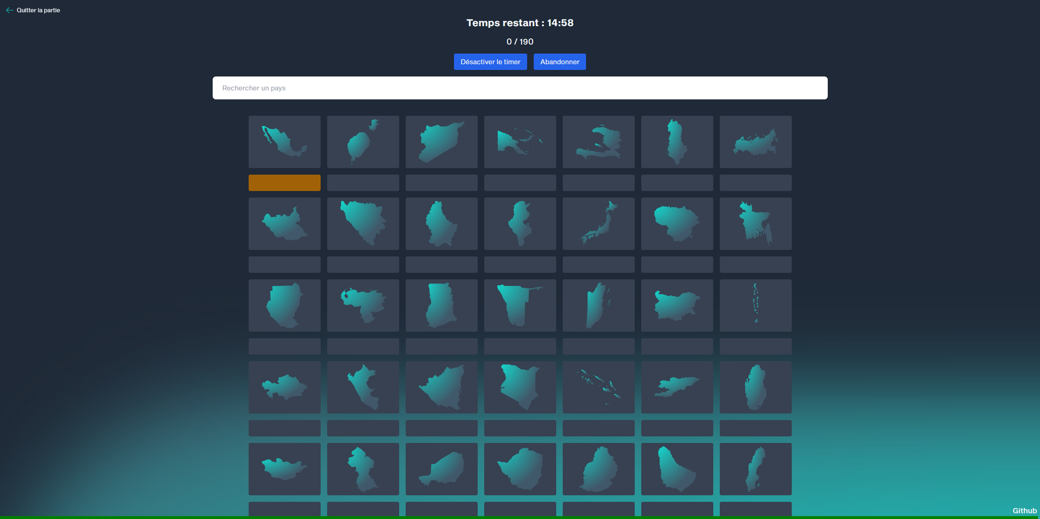
Task: Click the answer box below Japan silhouette
Action: click(599, 265)
